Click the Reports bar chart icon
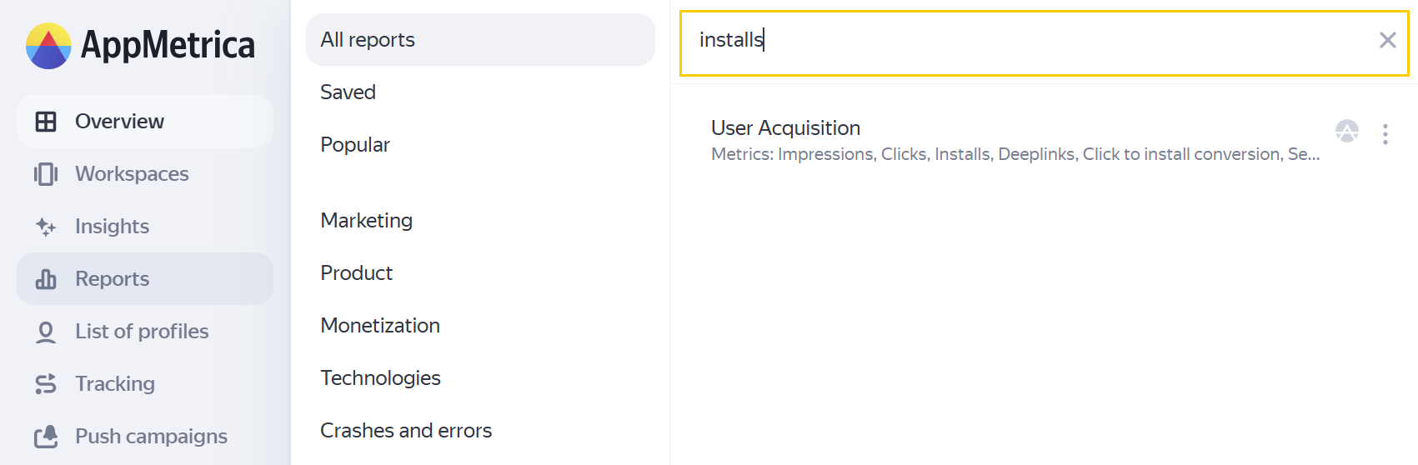The width and height of the screenshot is (1418, 465). (46, 279)
